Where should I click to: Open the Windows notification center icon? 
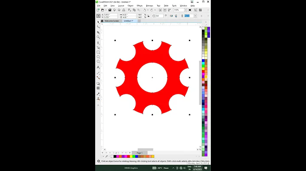click(206, 168)
